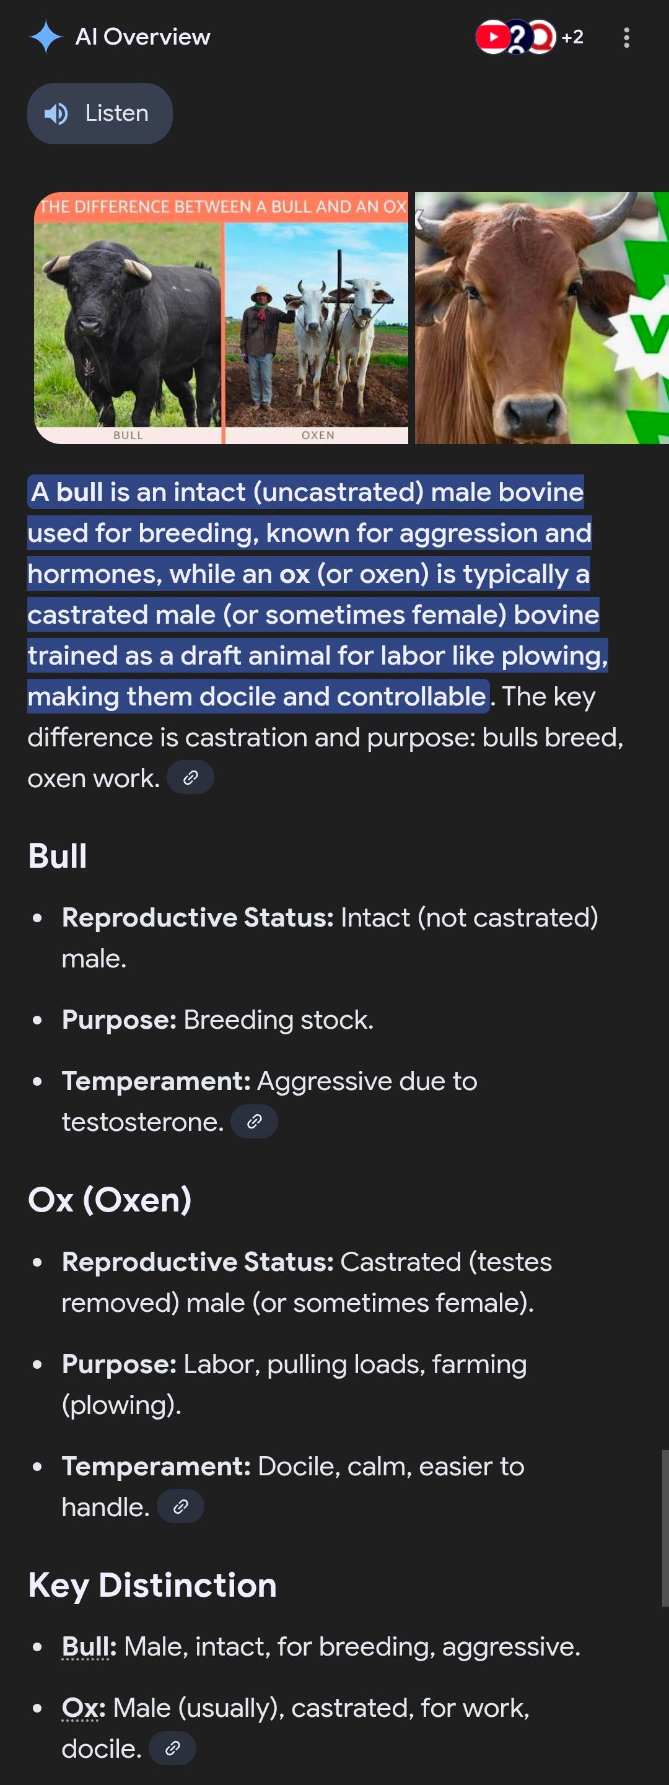Open the brown cow image thumbnail
The image size is (669, 1785).
[x=541, y=317]
